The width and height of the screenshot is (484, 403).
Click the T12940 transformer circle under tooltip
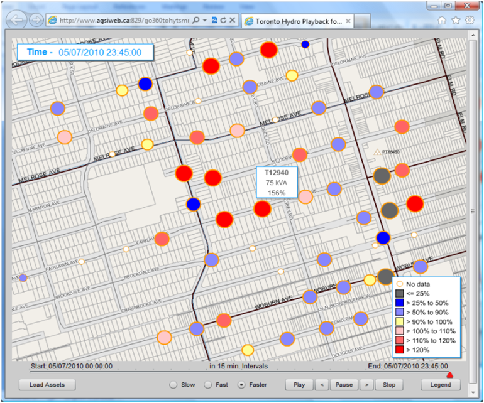pos(263,209)
